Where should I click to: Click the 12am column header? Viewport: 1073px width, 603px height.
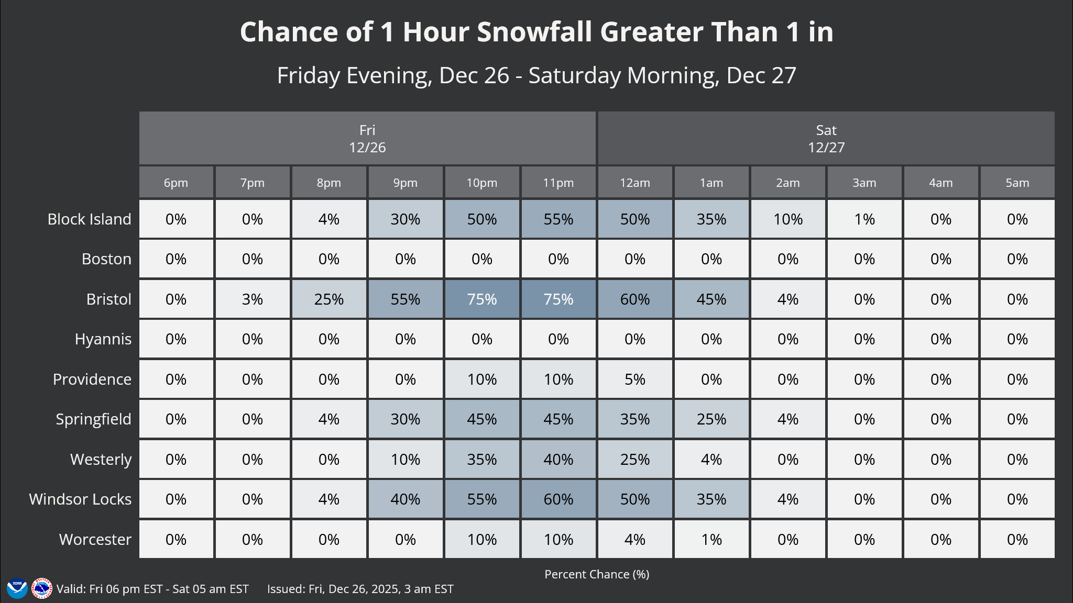(635, 183)
